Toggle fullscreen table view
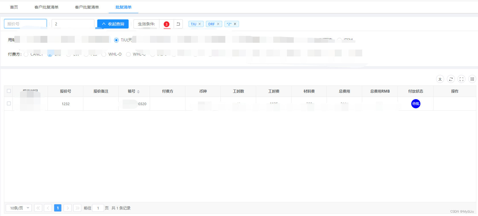Screen dimensions: 478x216 click(x=461, y=79)
